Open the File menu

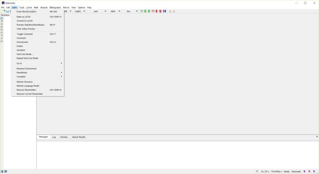[2, 7]
